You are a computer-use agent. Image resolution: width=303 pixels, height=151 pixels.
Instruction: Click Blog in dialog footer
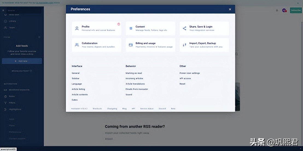[124, 109]
